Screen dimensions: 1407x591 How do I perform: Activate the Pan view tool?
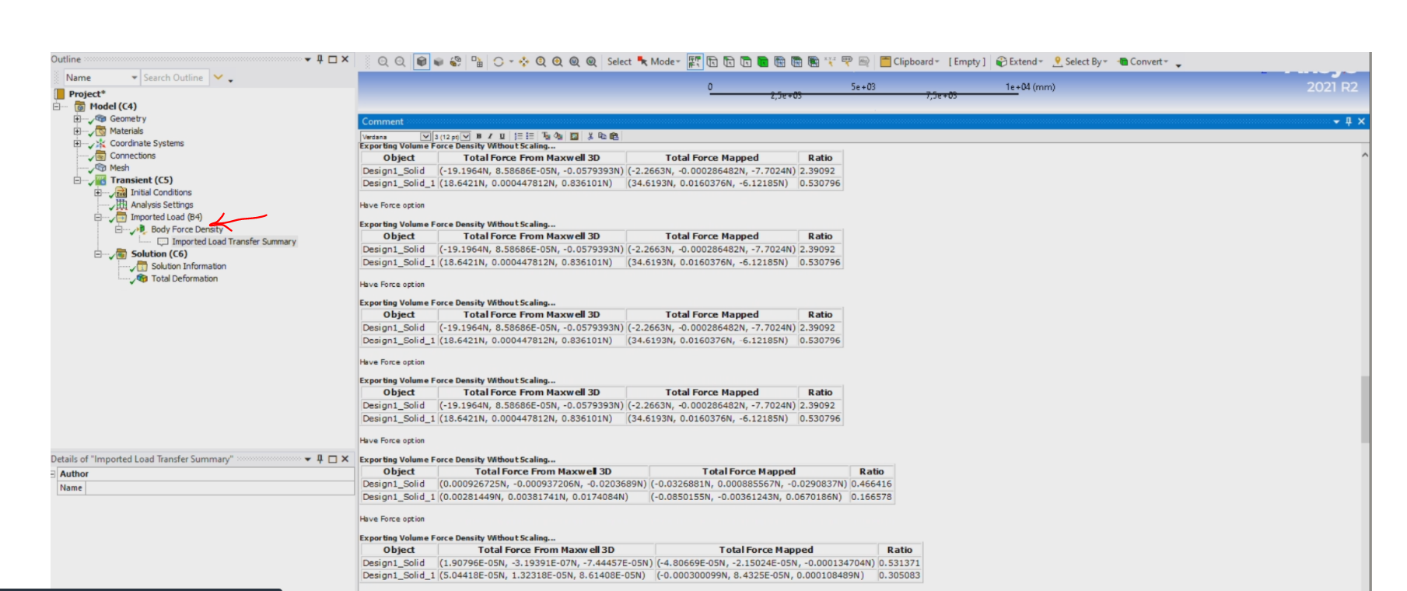523,61
